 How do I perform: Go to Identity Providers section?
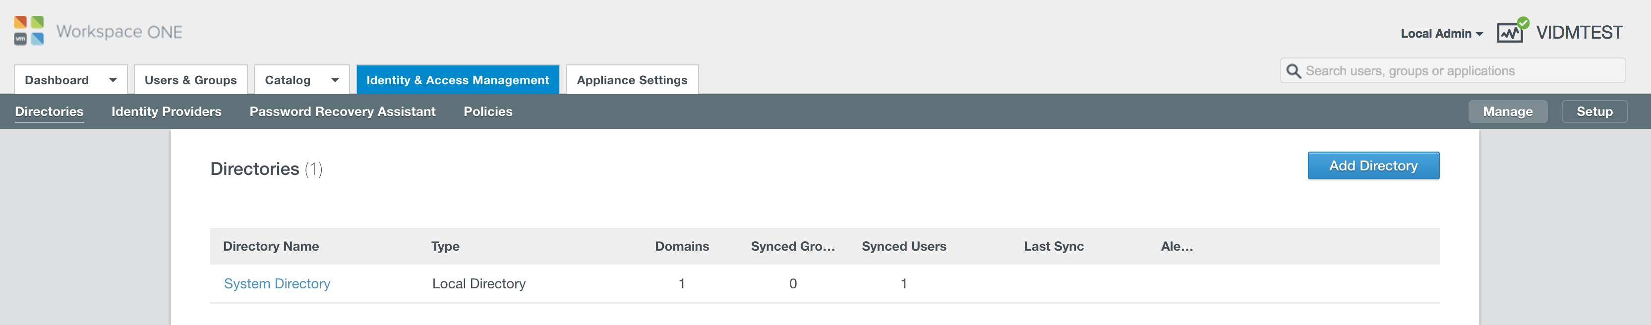click(166, 111)
